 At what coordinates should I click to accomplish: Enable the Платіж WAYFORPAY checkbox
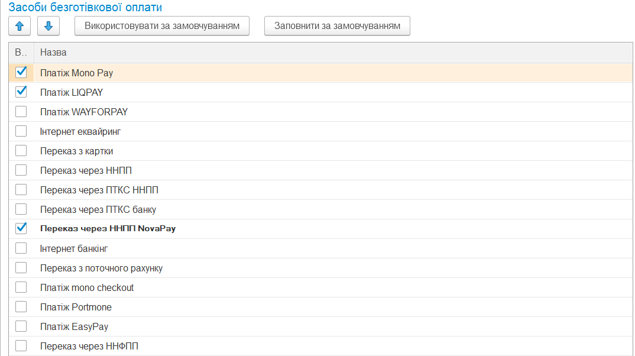tap(21, 111)
